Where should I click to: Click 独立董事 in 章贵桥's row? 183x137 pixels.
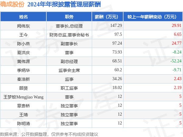pos(69,106)
